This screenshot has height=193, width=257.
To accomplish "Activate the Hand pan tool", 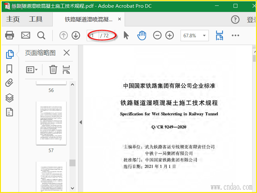I will (142, 35).
